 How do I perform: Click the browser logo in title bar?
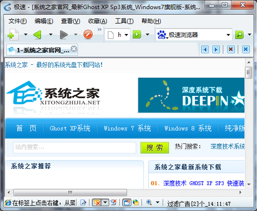[x=7, y=7]
